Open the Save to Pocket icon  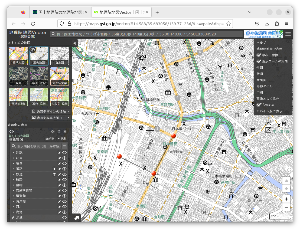tap(257, 24)
